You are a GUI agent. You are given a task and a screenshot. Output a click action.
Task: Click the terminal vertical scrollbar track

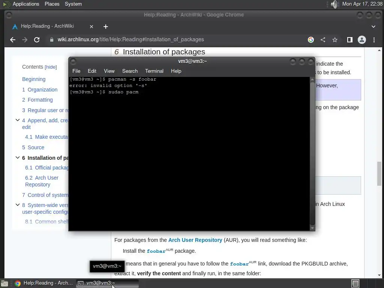[x=312, y=154]
